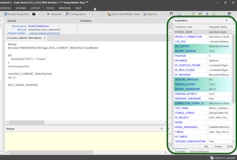Open the Output Folder path link
The height and width of the screenshot is (160, 237).
(44, 33)
